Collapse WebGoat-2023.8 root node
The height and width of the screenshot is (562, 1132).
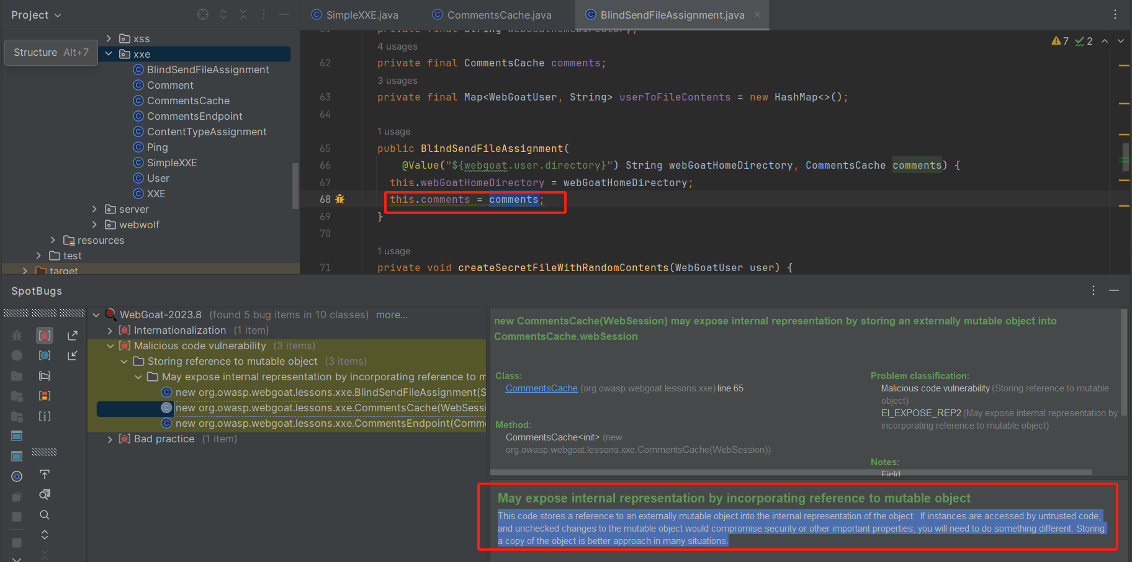pyautogui.click(x=96, y=314)
